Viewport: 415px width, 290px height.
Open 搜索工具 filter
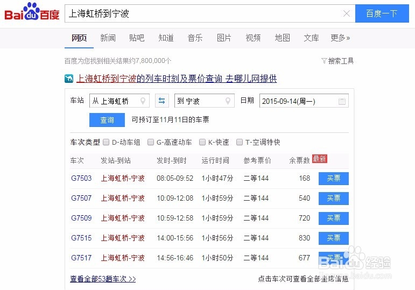point(337,61)
